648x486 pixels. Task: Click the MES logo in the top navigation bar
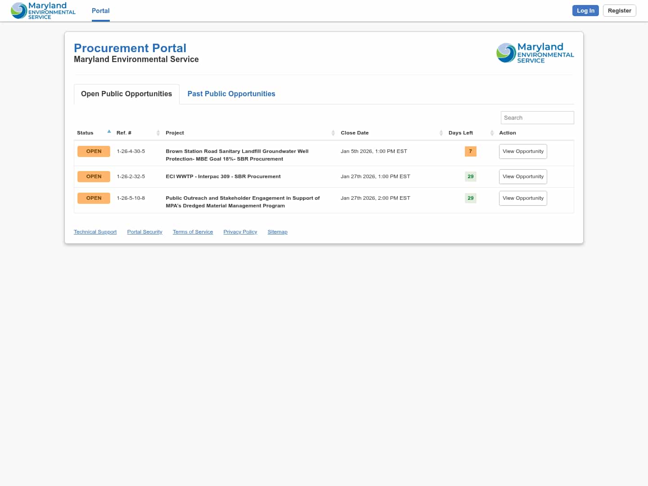(x=43, y=10)
